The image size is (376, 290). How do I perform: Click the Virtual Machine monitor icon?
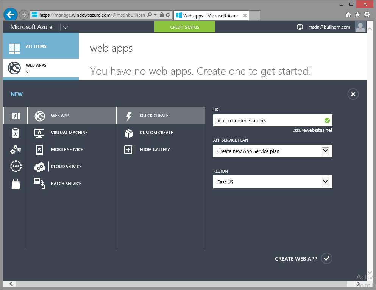click(x=39, y=133)
